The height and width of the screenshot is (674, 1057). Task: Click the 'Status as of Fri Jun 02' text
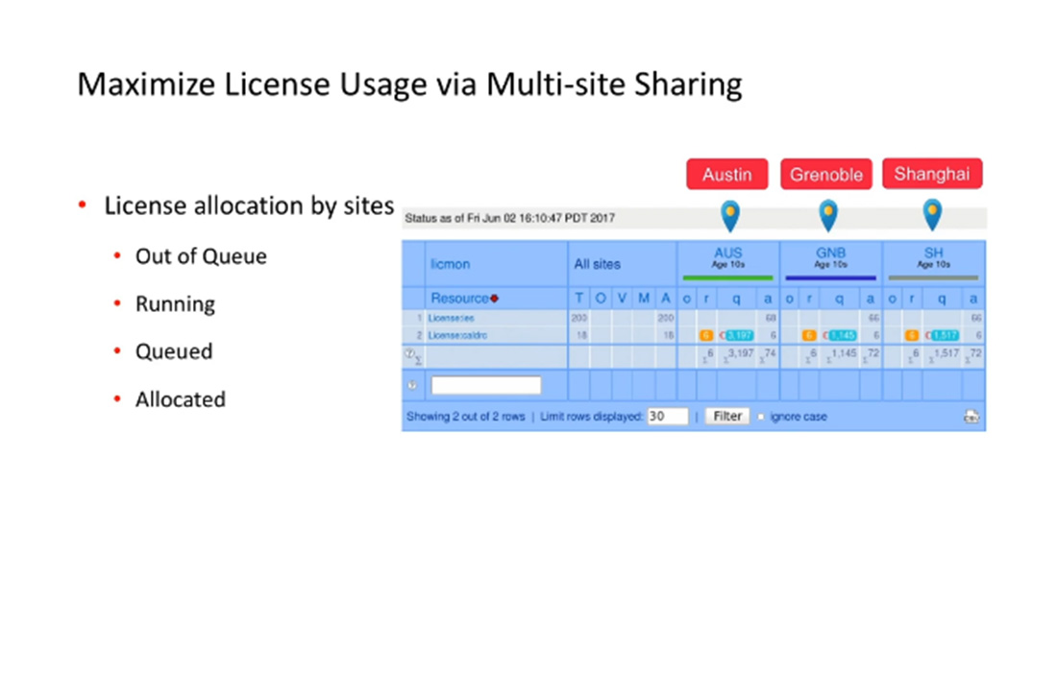point(509,218)
